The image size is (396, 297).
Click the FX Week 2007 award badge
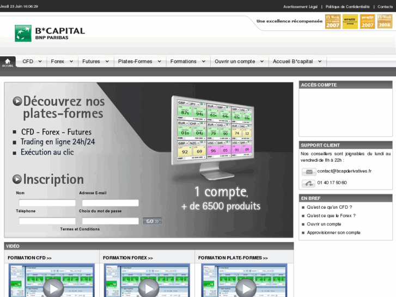[x=333, y=21]
